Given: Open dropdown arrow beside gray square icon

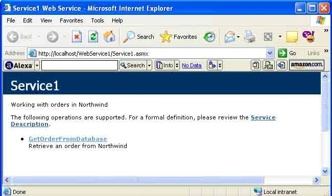Looking at the screenshot, I should (x=280, y=37).
